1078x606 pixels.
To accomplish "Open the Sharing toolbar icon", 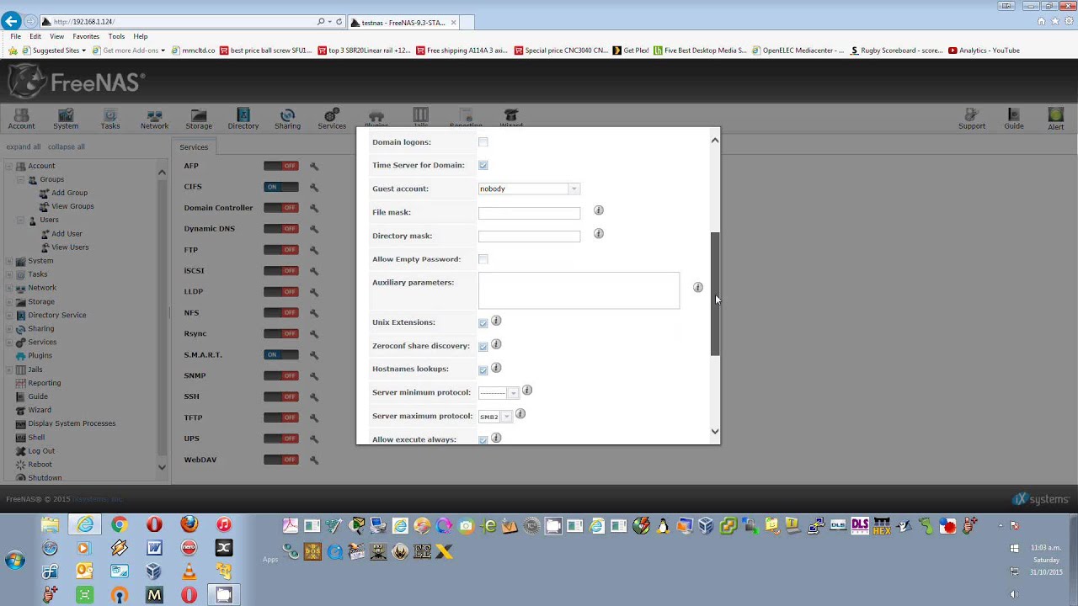I will pos(287,119).
